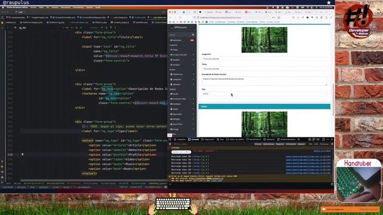Expand Plataformas sidebar menu
The height and width of the screenshot is (215, 383).
(x=182, y=74)
